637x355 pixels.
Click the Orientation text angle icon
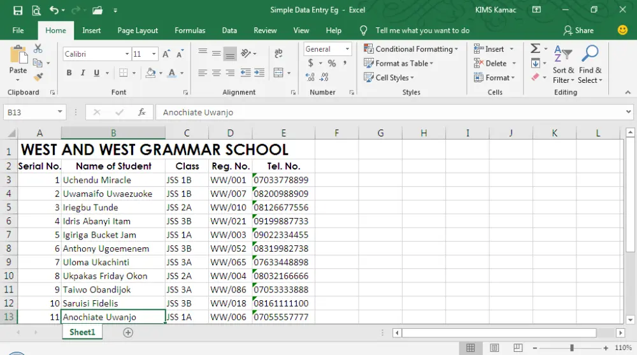click(x=245, y=54)
